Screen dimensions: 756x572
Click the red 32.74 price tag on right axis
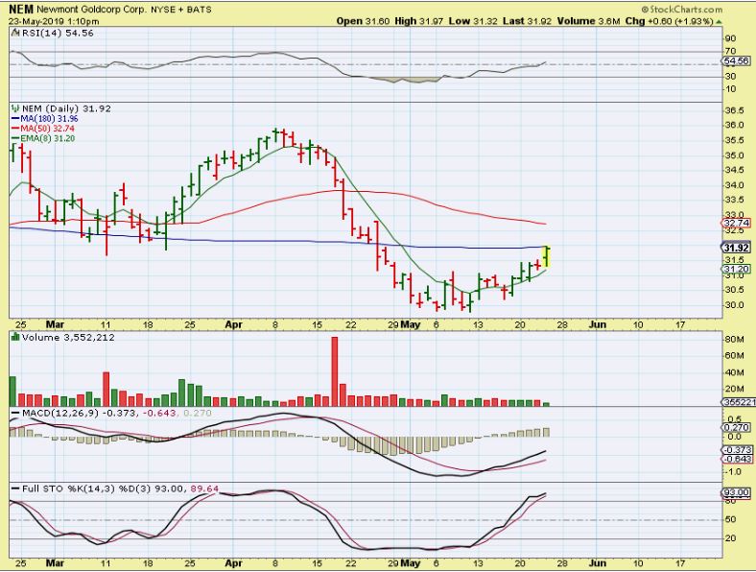point(736,223)
